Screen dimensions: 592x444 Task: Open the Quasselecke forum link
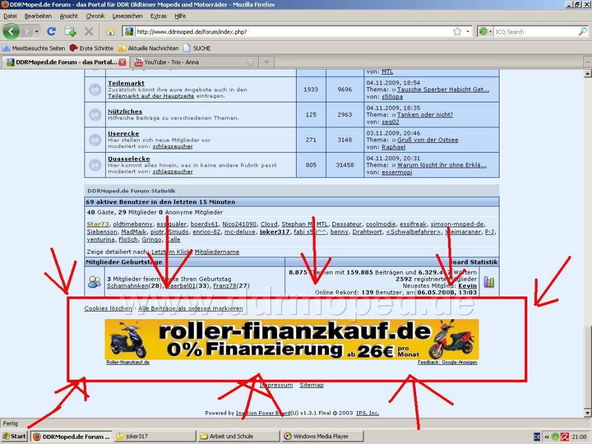point(128,158)
